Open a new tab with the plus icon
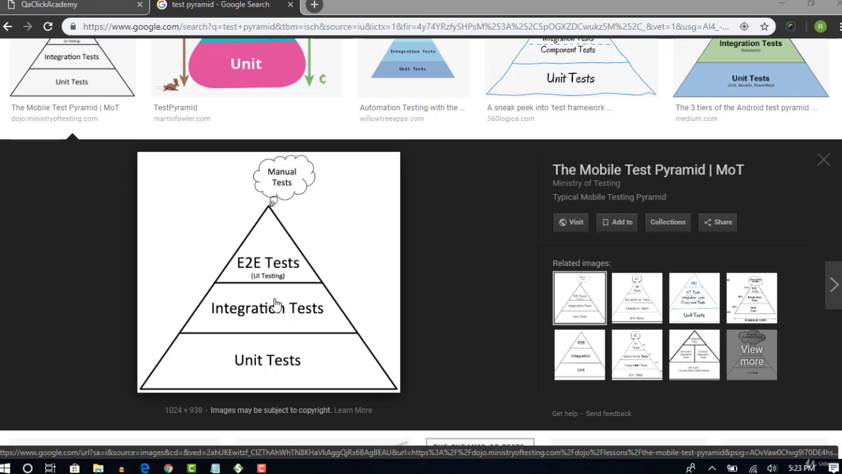 tap(314, 5)
